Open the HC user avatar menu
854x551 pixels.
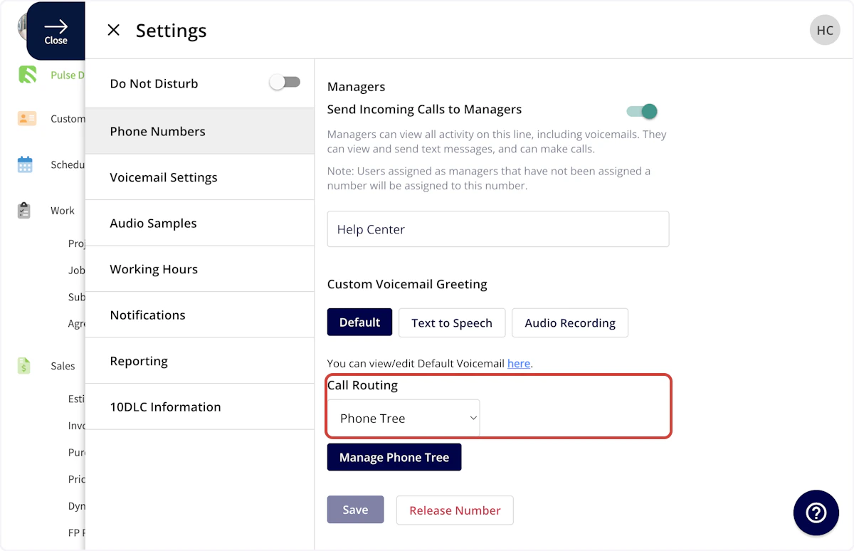pos(825,31)
